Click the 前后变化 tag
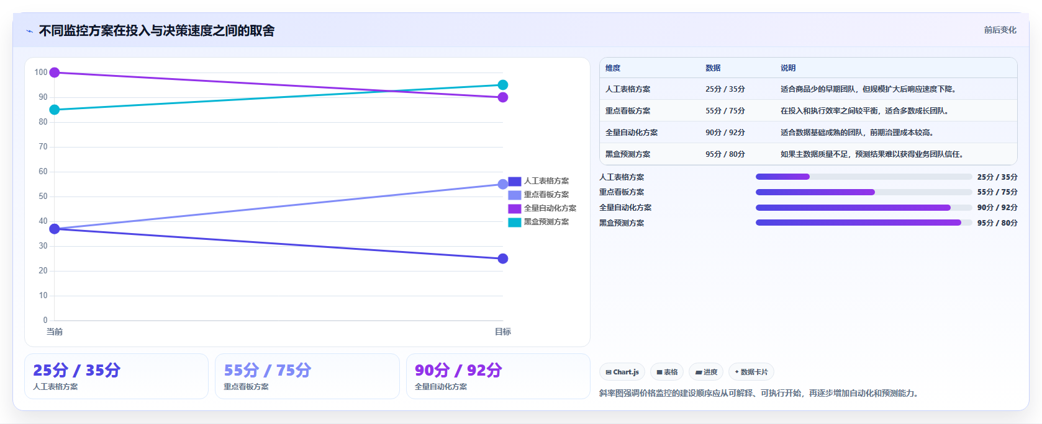The image size is (1042, 424). pyautogui.click(x=1000, y=30)
